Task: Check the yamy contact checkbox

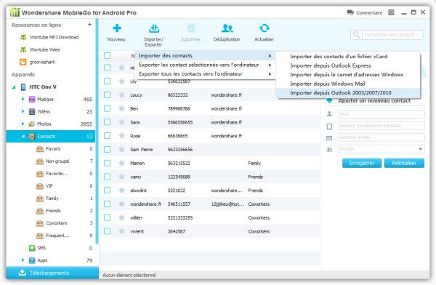Action: coord(107,177)
